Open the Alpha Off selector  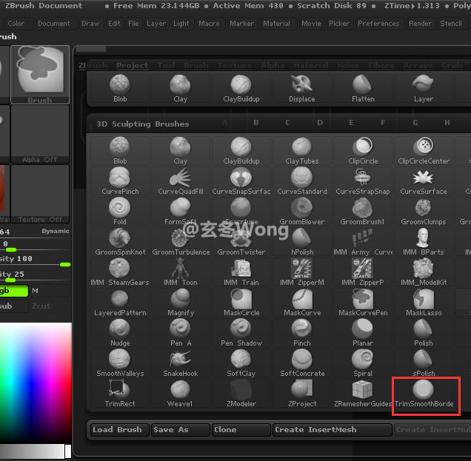pos(40,134)
